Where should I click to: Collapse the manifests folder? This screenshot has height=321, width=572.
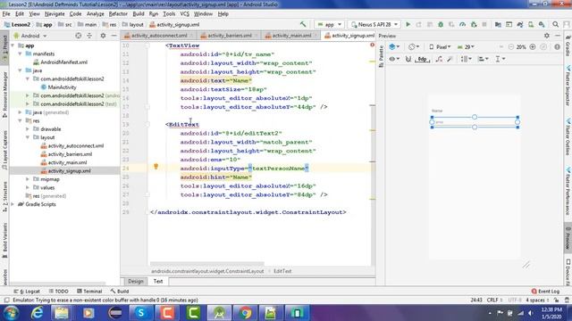[20, 53]
